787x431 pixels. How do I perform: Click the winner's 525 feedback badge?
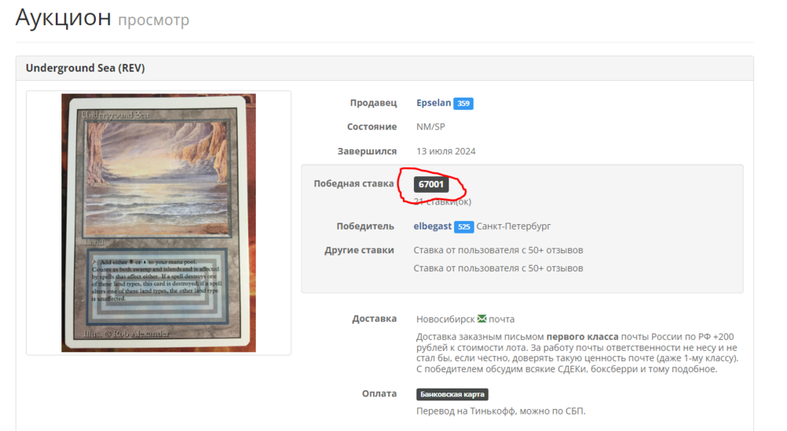(x=464, y=227)
